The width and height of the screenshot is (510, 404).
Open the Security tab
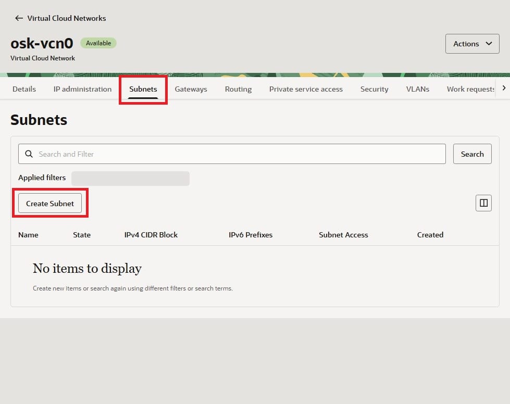374,89
